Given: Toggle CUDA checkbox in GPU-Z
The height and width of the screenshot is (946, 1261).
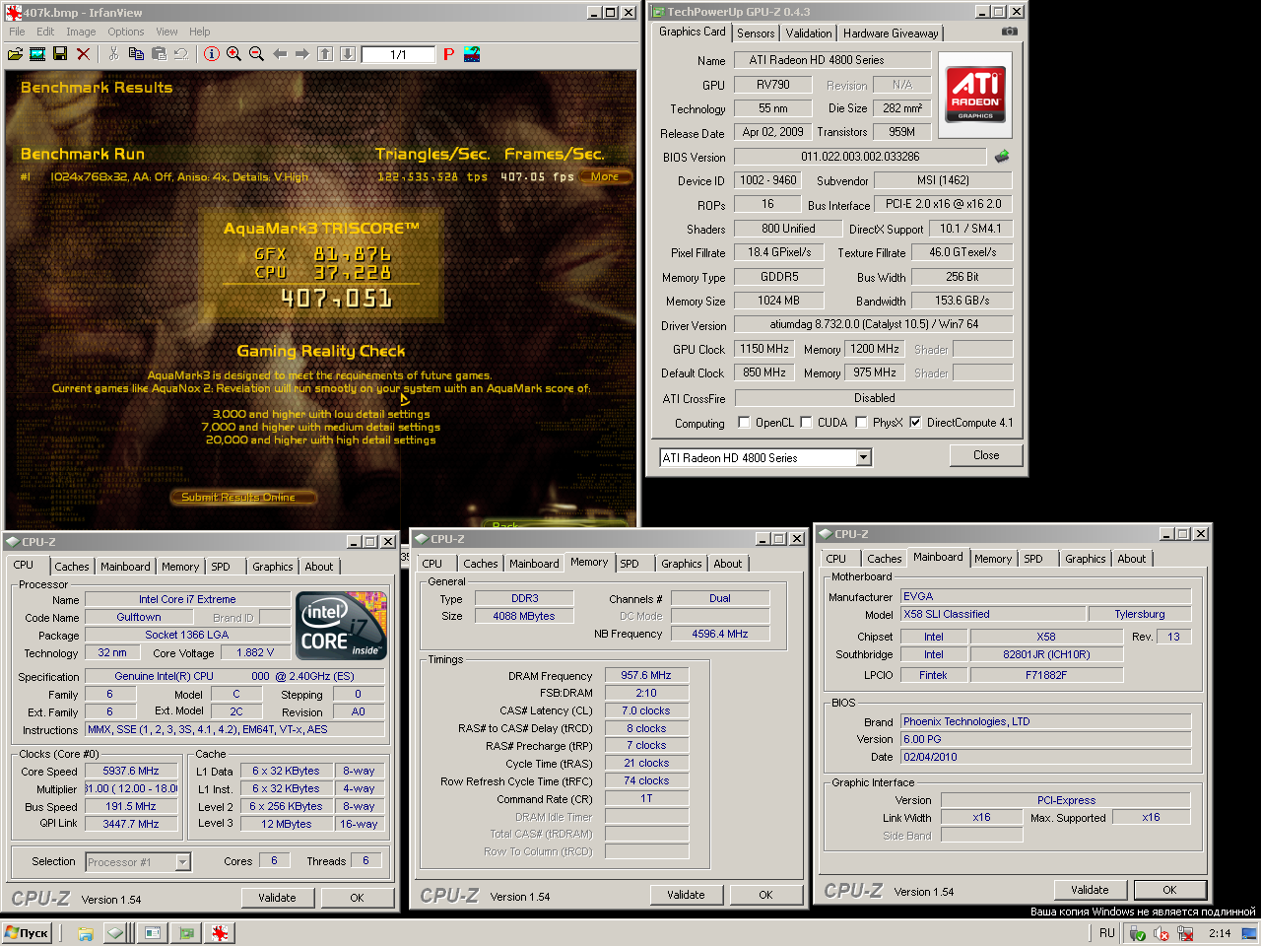Looking at the screenshot, I should [x=806, y=423].
